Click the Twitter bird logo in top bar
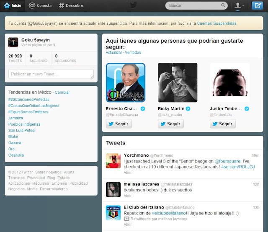Screen dimensions: 268x232 coord(134,5)
